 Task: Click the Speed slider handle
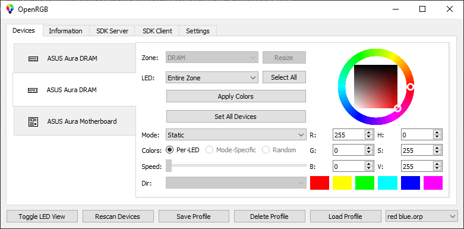click(169, 165)
